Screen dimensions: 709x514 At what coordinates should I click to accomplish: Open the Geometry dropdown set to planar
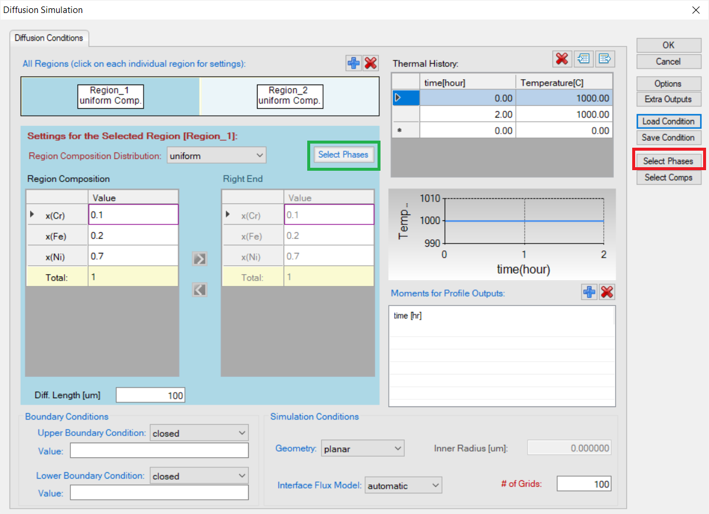(362, 448)
